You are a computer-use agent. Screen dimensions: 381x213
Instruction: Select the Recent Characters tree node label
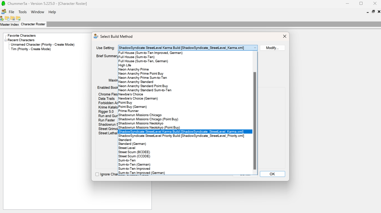coord(21,40)
